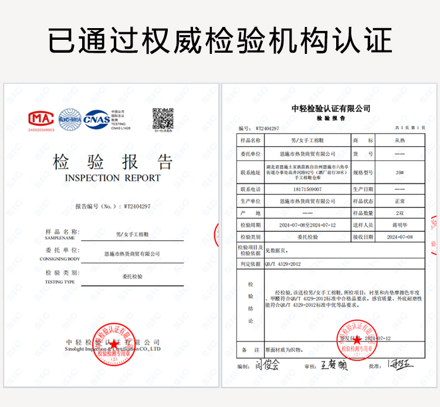Click the QR code on the cover page

click(x=163, y=118)
